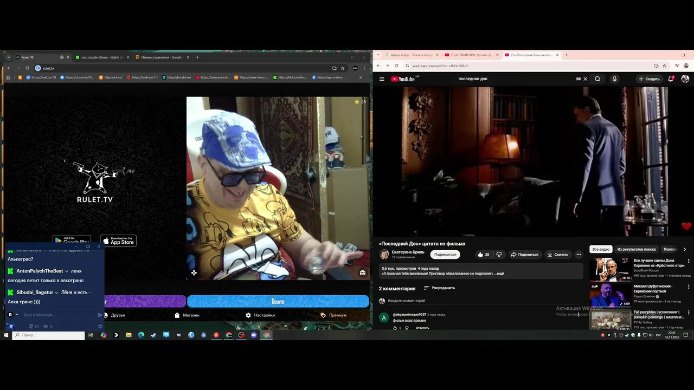Open the Премиум section on Rulet.tv
The height and width of the screenshot is (390, 694).
point(333,315)
